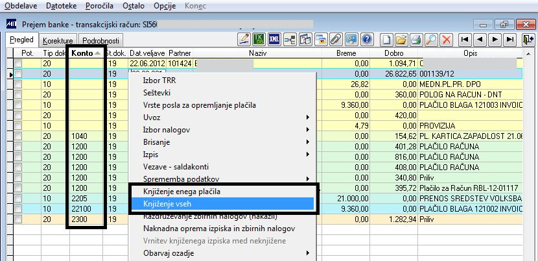The height and width of the screenshot is (261, 538).
Task: Click the Dobro column header
Action: (393, 53)
